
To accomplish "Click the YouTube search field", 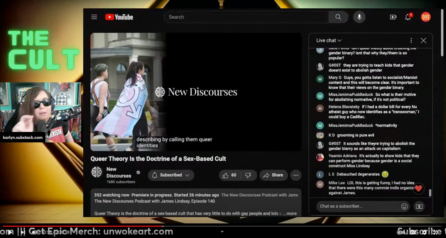I will (x=246, y=17).
